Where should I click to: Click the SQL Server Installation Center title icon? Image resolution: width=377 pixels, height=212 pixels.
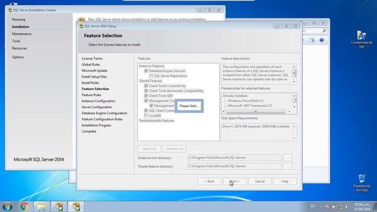(10, 11)
